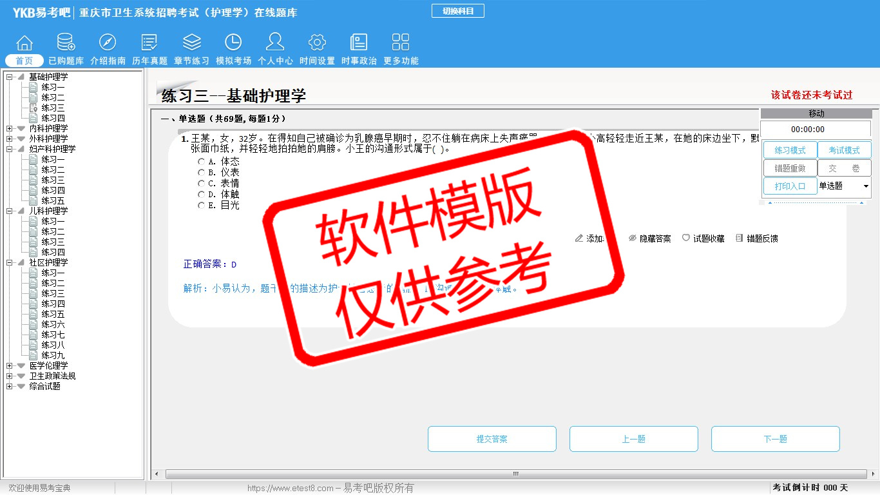This screenshot has width=880, height=495.
Task: Click the 提交答案 button
Action: click(492, 439)
